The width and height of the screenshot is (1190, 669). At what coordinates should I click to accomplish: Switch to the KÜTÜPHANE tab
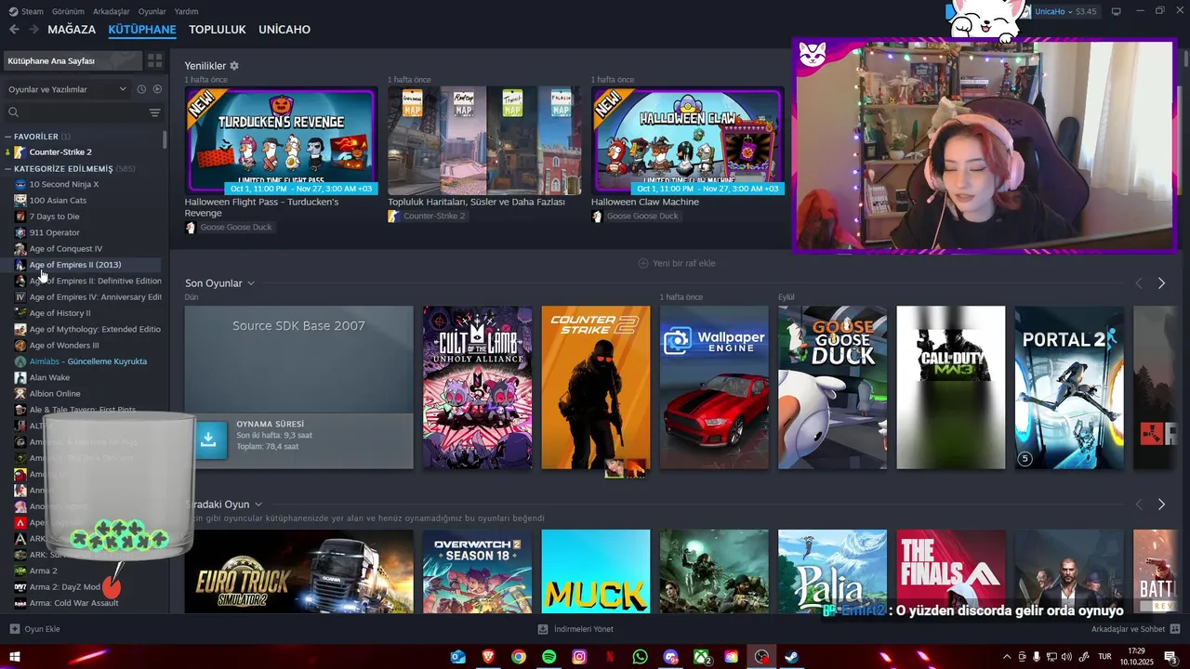pyautogui.click(x=142, y=30)
